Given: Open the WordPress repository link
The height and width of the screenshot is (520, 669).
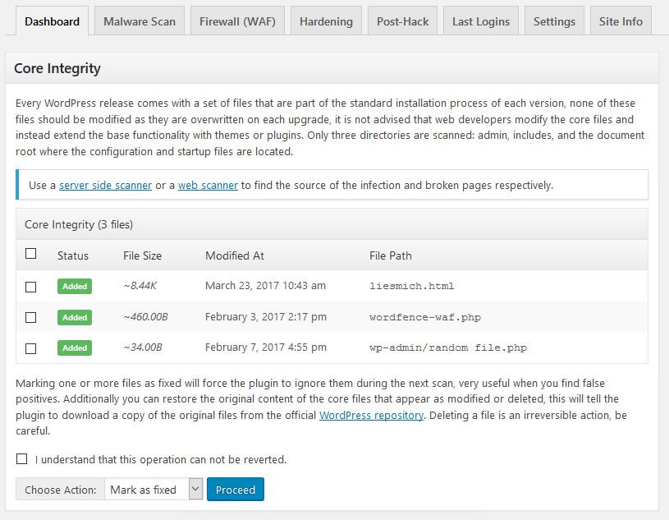Looking at the screenshot, I should coord(371,415).
